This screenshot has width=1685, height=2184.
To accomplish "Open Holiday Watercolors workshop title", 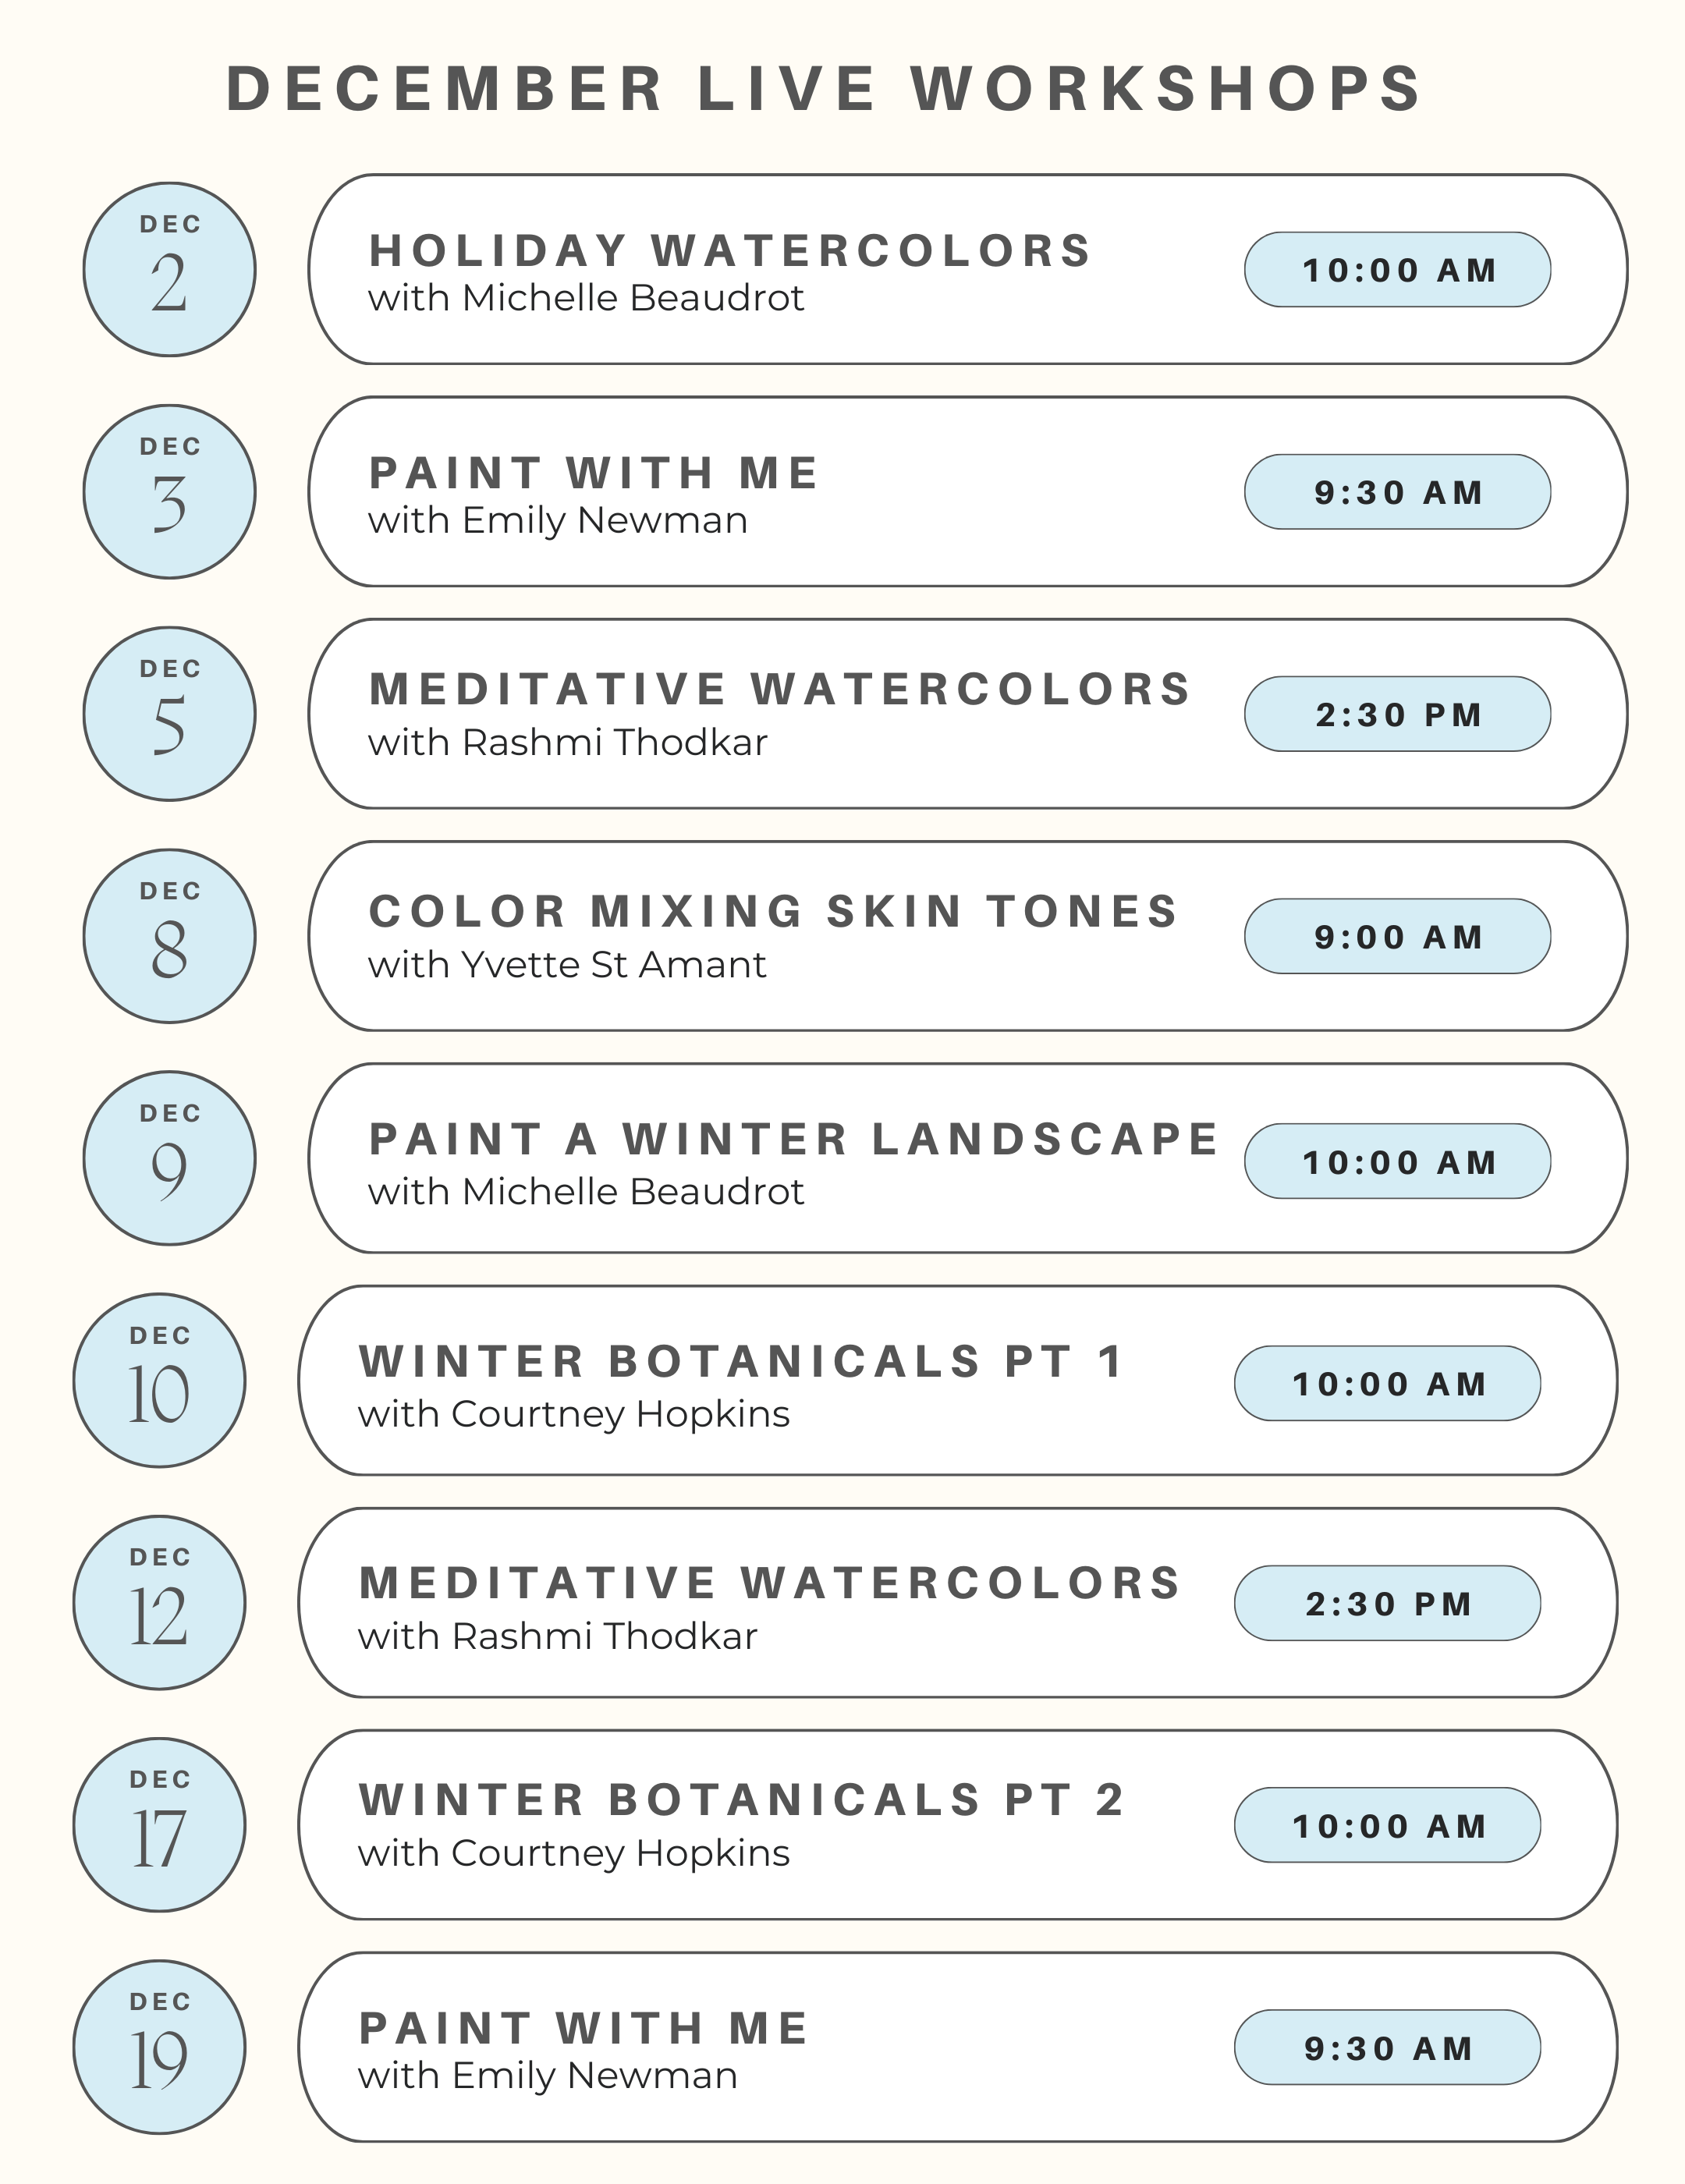I will click(730, 251).
